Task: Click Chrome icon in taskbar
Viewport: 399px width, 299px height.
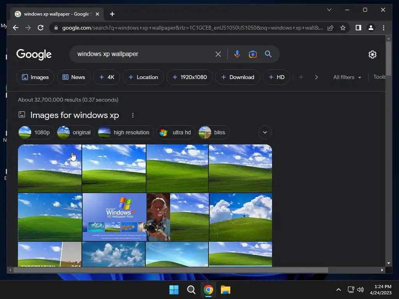Action: (208, 290)
